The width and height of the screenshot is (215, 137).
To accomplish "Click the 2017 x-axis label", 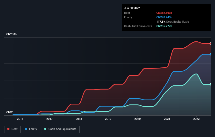I will tap(49, 119).
